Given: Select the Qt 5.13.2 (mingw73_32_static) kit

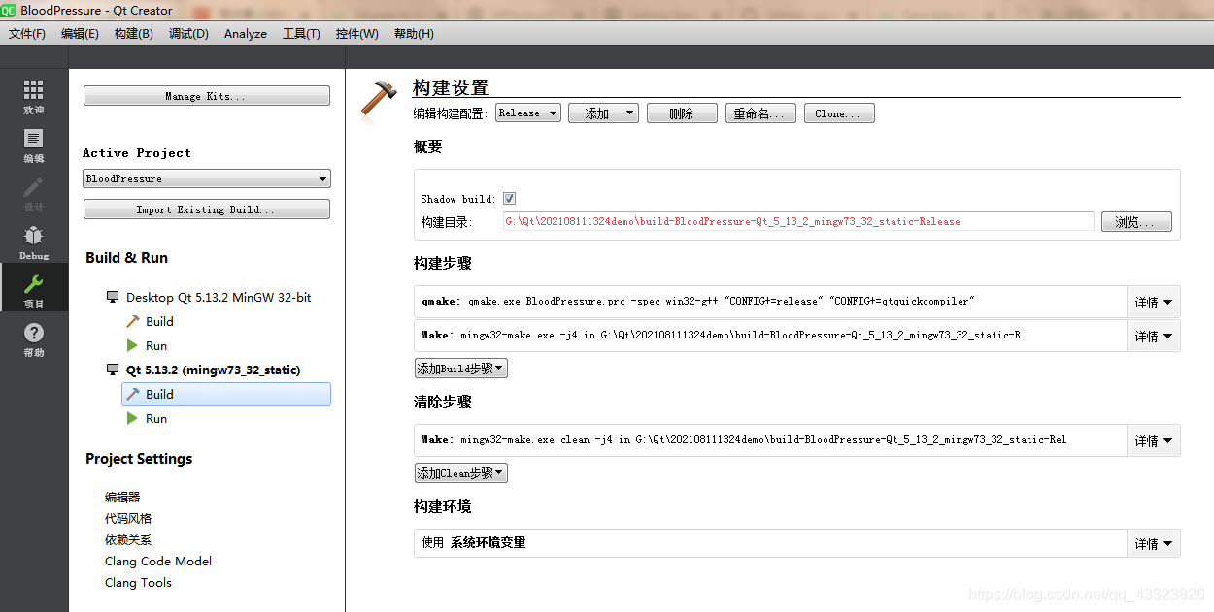Looking at the screenshot, I should (x=213, y=370).
